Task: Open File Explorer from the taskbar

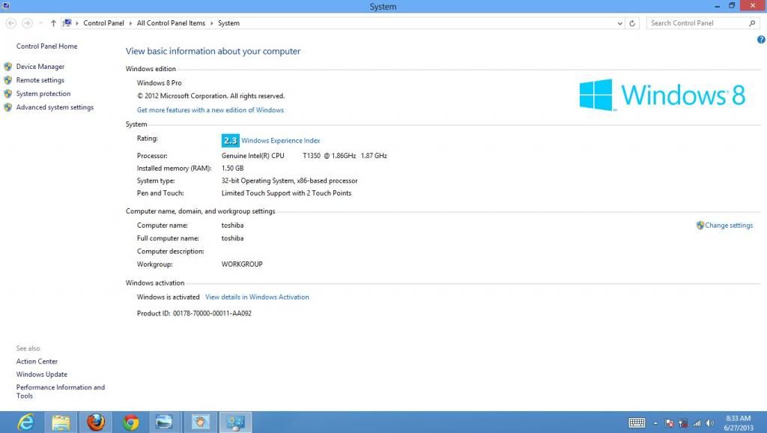Action: [x=61, y=422]
